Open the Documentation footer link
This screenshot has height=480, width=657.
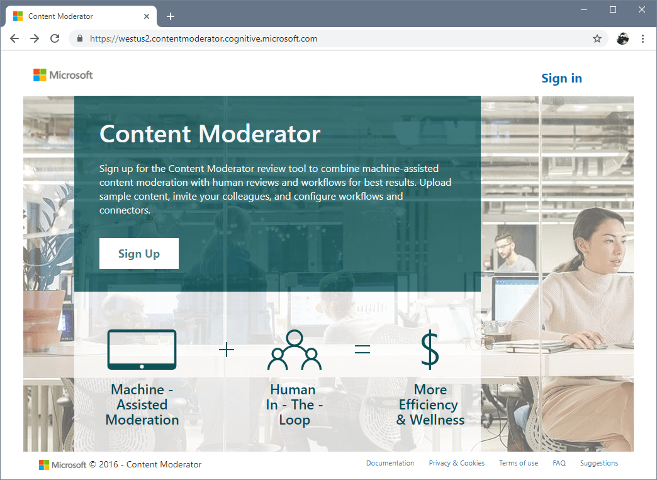click(x=390, y=463)
